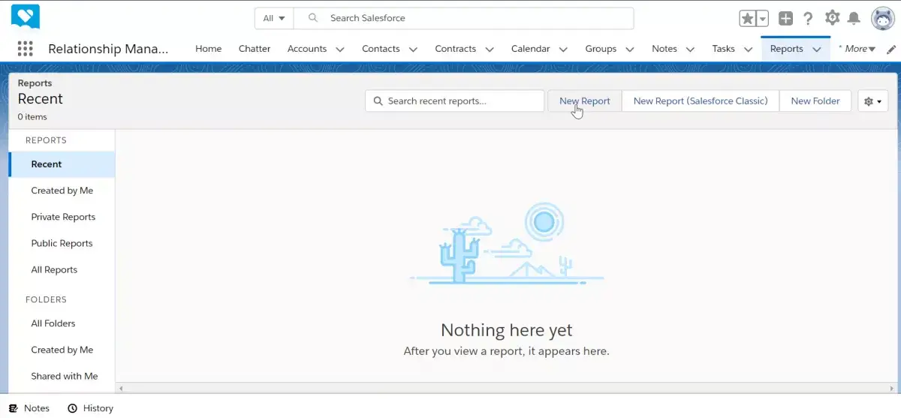
Task: Expand the Contracts tab chevron
Action: [490, 50]
